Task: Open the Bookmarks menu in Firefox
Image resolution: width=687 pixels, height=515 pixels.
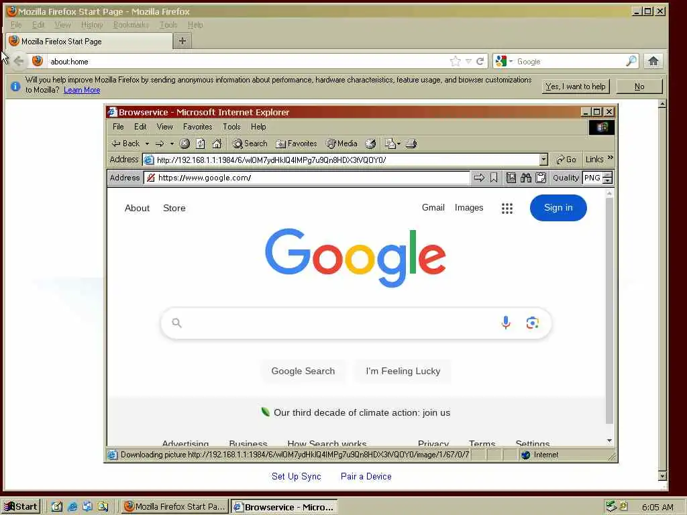Action: point(131,25)
